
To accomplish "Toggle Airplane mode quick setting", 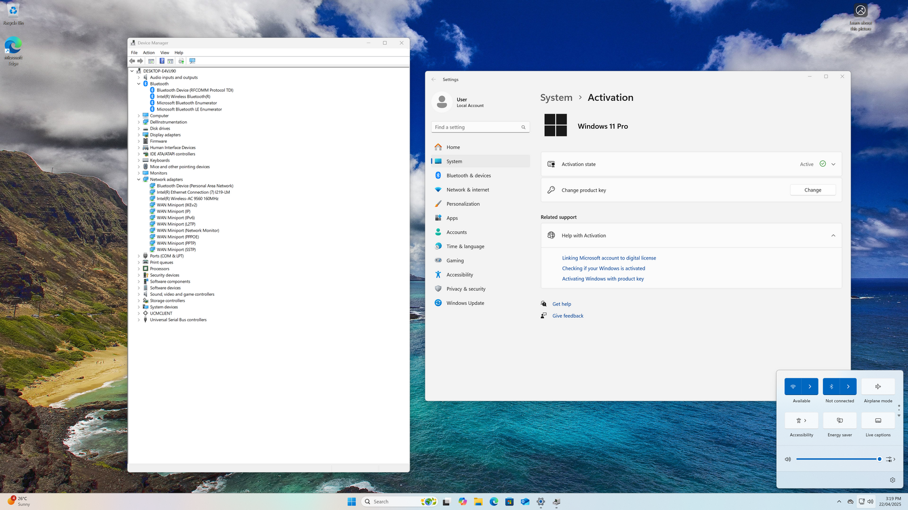I will [878, 386].
